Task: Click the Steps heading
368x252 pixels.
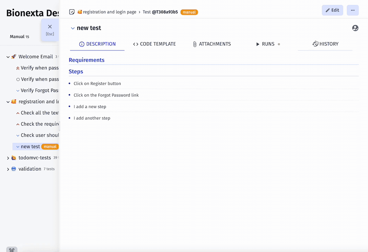Action: (76, 71)
